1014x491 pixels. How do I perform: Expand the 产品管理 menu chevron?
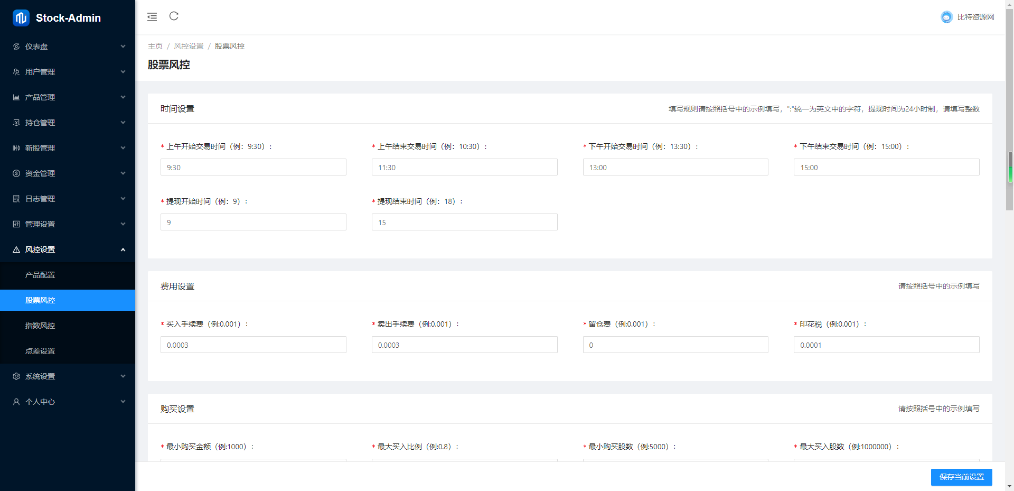coord(123,97)
